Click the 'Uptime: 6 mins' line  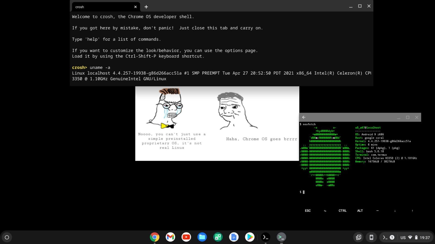(366, 145)
